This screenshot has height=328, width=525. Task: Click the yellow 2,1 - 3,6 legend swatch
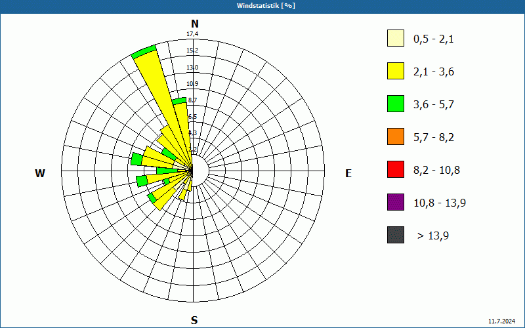[x=396, y=71]
